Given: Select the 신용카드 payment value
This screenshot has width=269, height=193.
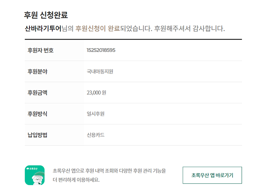Looking at the screenshot, I should [95, 135].
